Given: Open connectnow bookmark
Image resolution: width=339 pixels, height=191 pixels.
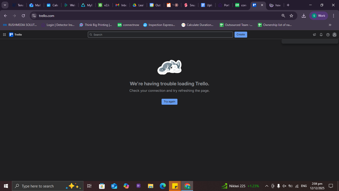Looking at the screenshot, I should coord(128,25).
